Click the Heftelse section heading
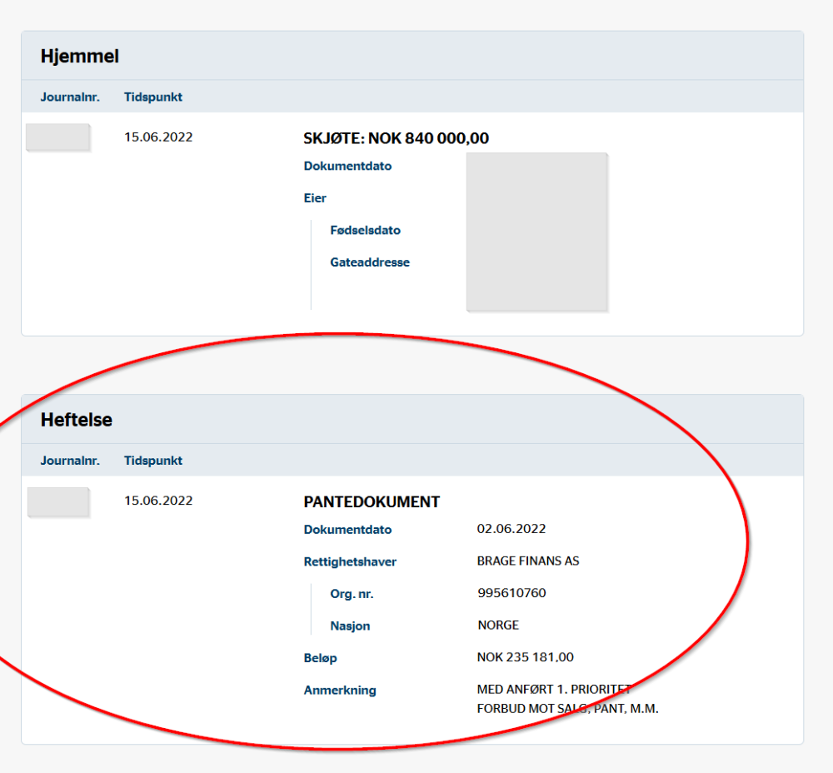This screenshot has height=773, width=833. [77, 420]
